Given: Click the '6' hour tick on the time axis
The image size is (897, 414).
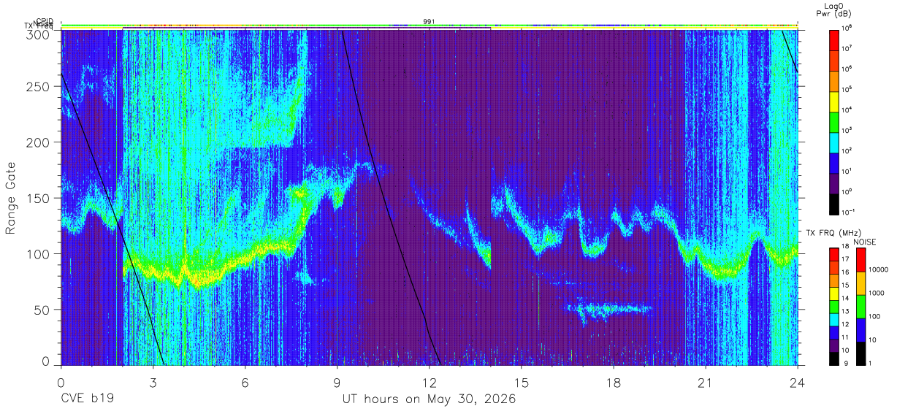Looking at the screenshot, I should tap(245, 383).
